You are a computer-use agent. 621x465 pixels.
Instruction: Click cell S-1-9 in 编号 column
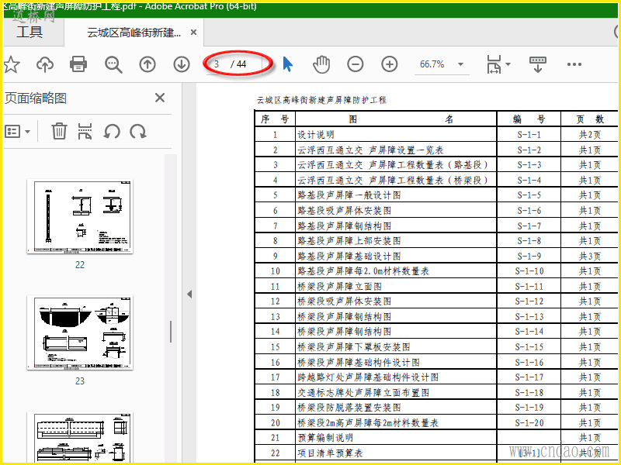(529, 257)
